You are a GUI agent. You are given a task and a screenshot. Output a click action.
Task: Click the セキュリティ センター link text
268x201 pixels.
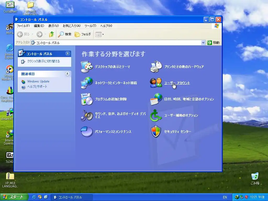point(178,131)
